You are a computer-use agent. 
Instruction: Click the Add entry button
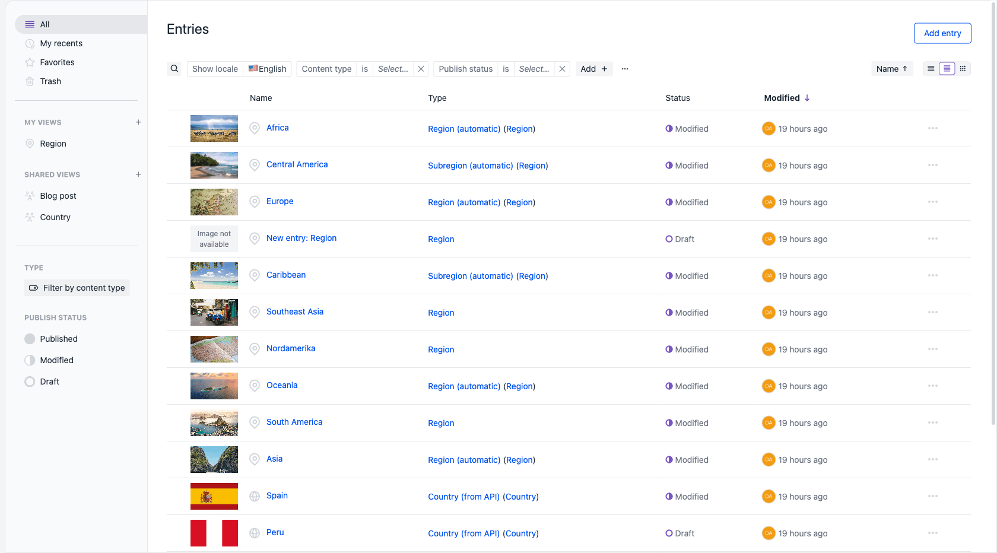pos(942,33)
